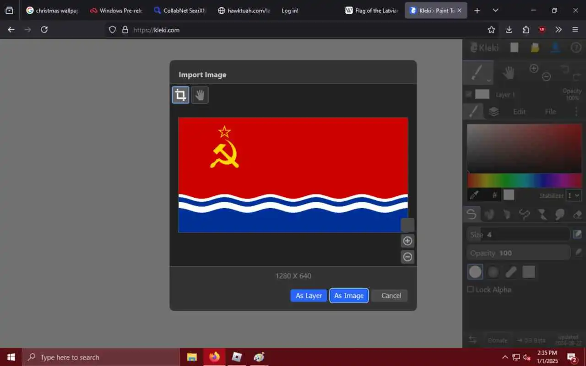Click the canvas zoom out icon in Kleki toolbar
The height and width of the screenshot is (366, 586).
(546, 77)
